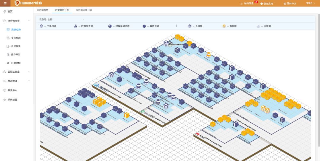Expand the 云原生安全 menu chevron
Screen dimensions: 320x161
pos(29,72)
